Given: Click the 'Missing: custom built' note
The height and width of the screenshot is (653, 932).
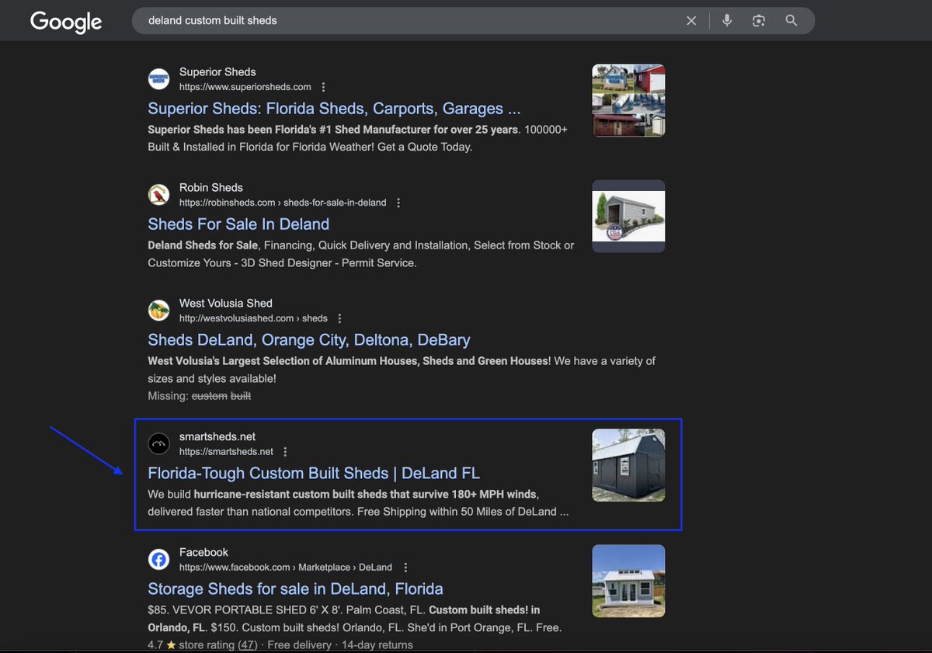Looking at the screenshot, I should (x=200, y=396).
